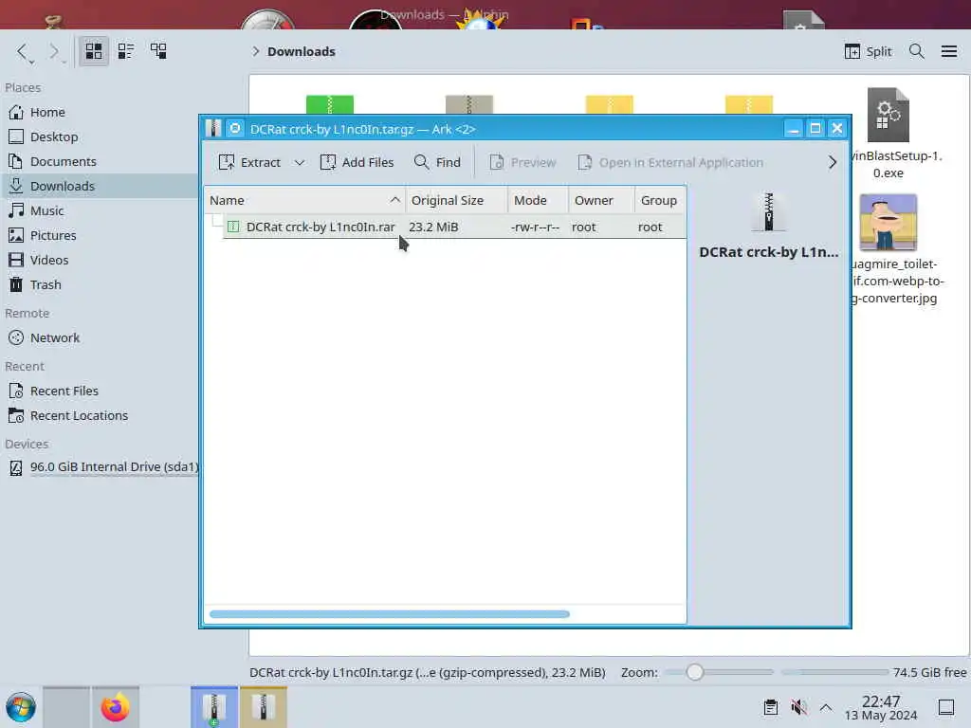
Task: Select gray archive file in Dolphin
Action: coord(469,104)
